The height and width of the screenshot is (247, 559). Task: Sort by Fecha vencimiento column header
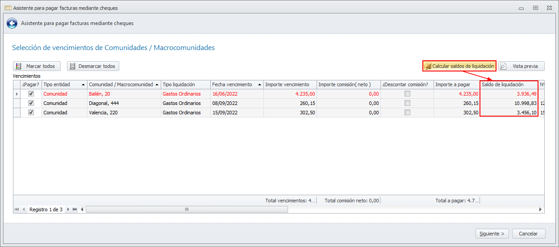point(237,84)
